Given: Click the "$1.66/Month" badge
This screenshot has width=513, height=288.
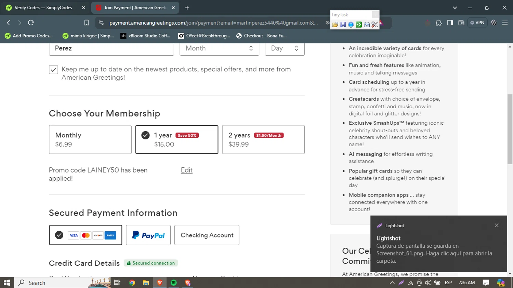Looking at the screenshot, I should [269, 135].
